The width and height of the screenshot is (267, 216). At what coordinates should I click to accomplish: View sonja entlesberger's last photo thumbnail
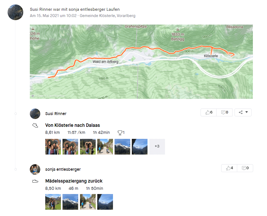coord(105,202)
